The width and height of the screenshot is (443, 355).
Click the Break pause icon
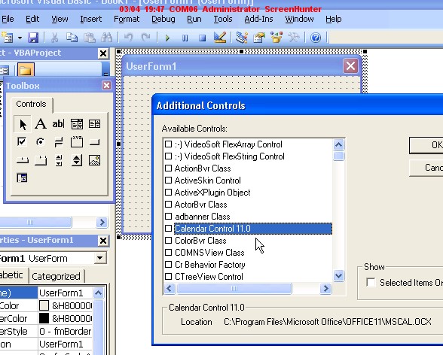[185, 38]
